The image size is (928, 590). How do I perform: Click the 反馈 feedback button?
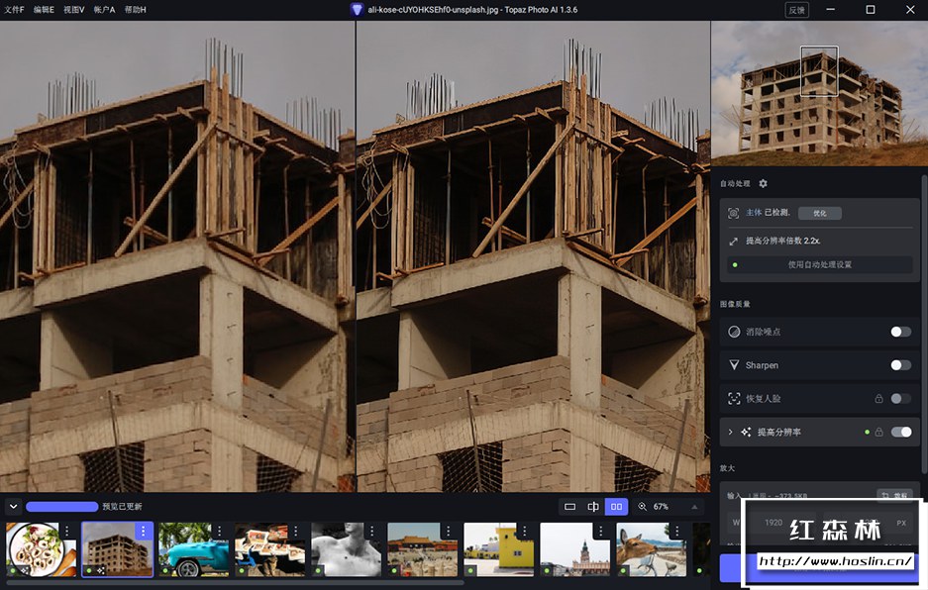point(796,10)
